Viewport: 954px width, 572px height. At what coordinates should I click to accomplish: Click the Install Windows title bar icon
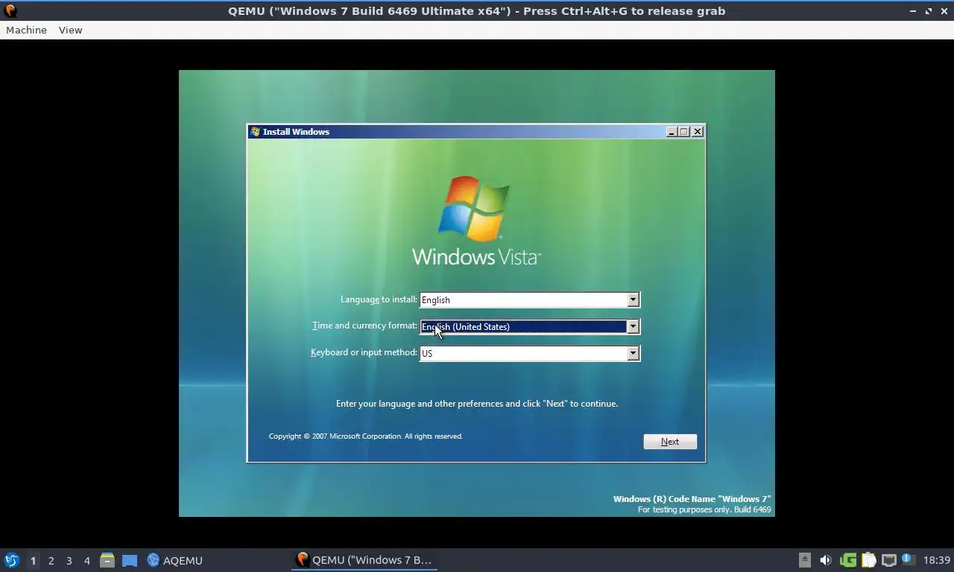tap(256, 132)
